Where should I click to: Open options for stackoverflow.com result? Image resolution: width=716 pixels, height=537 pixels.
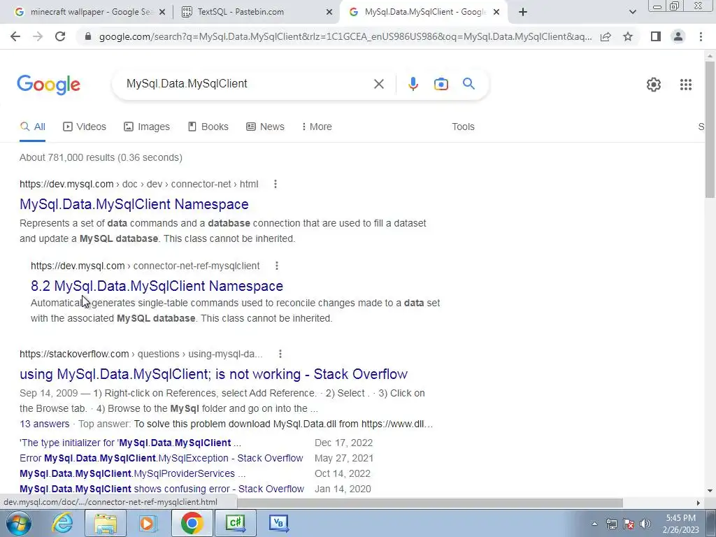pyautogui.click(x=280, y=354)
